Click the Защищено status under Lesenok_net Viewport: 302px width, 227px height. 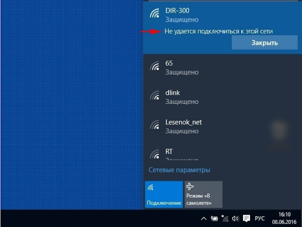pyautogui.click(x=182, y=131)
